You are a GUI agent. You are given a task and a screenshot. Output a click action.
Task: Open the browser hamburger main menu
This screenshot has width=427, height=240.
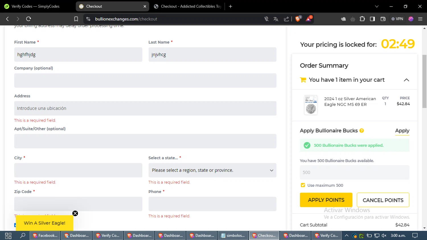(420, 19)
